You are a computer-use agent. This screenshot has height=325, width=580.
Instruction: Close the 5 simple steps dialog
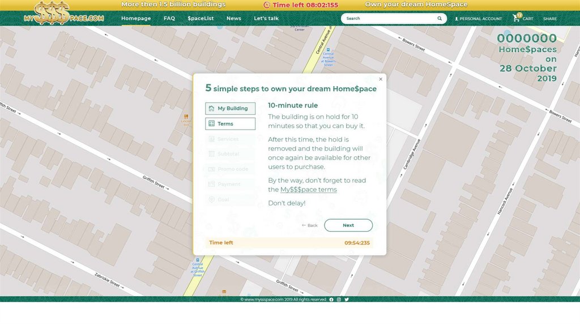[381, 79]
